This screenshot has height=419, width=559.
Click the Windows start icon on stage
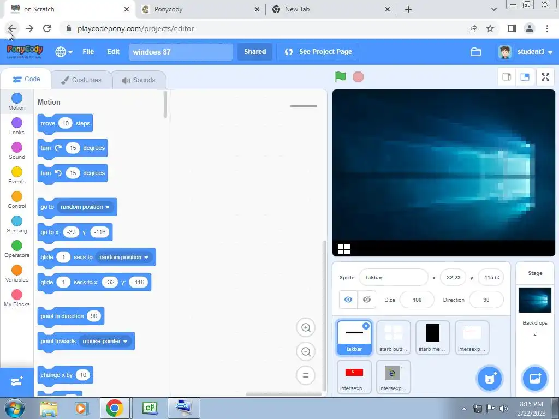pyautogui.click(x=344, y=249)
